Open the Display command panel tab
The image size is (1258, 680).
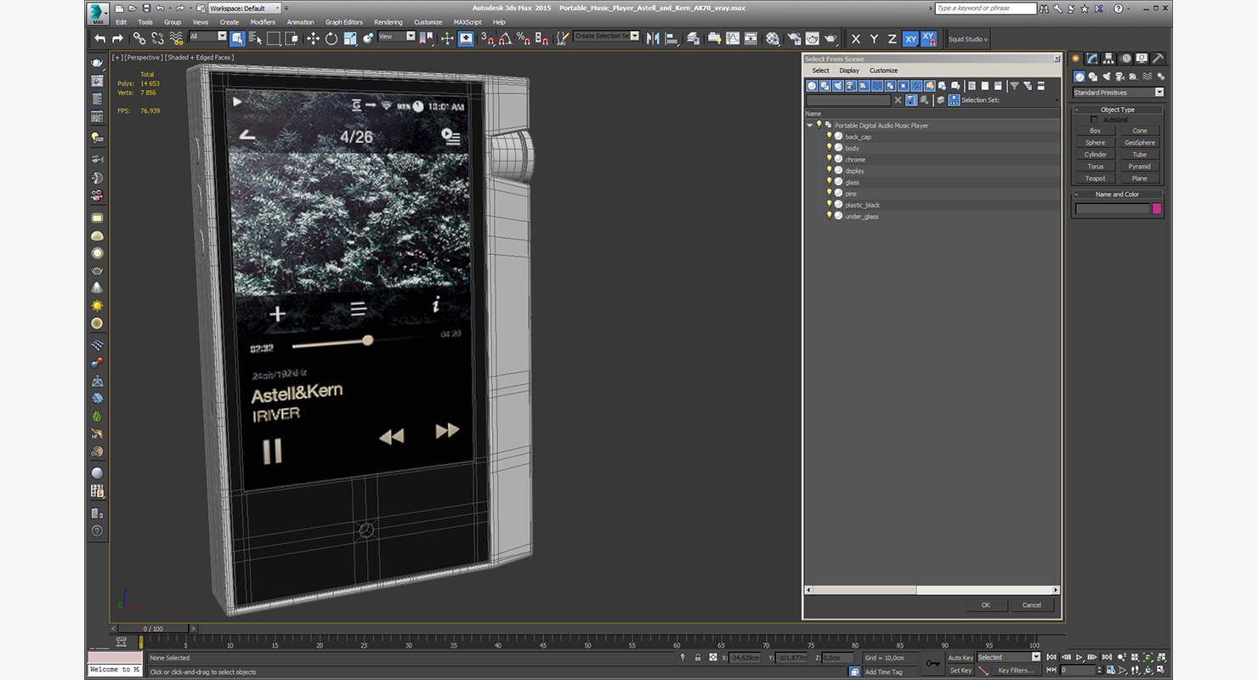tap(1142, 59)
